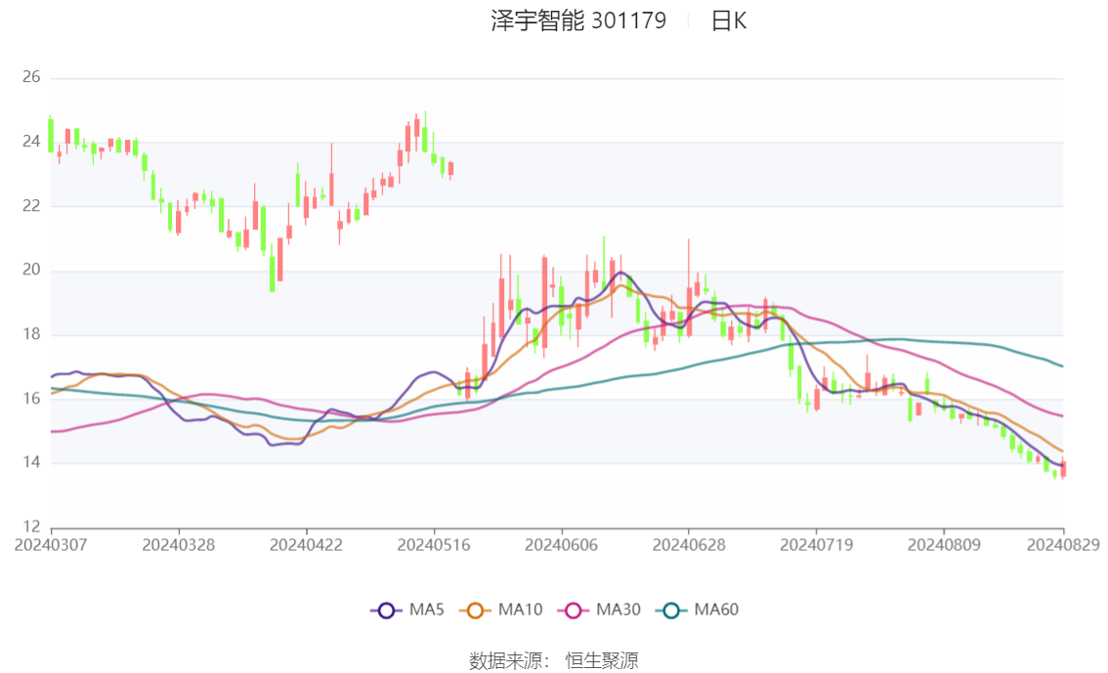
Task: Click the y-axis value 16
Action: [x=31, y=399]
